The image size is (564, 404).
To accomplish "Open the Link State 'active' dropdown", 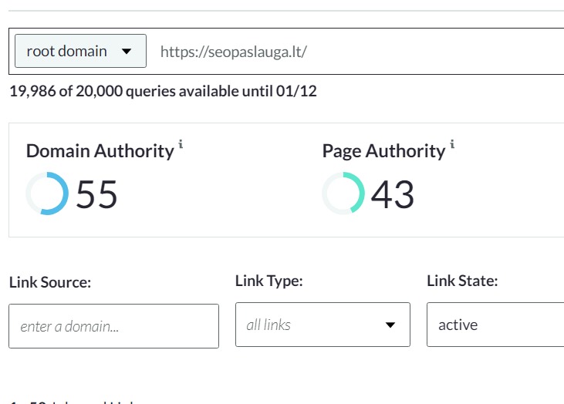I will (495, 325).
